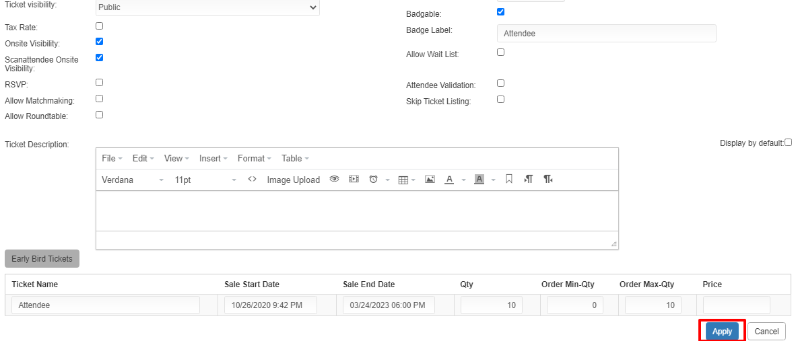Viewport: 796px width, 341px height.
Task: Check the Display by default checkbox
Action: click(x=789, y=143)
